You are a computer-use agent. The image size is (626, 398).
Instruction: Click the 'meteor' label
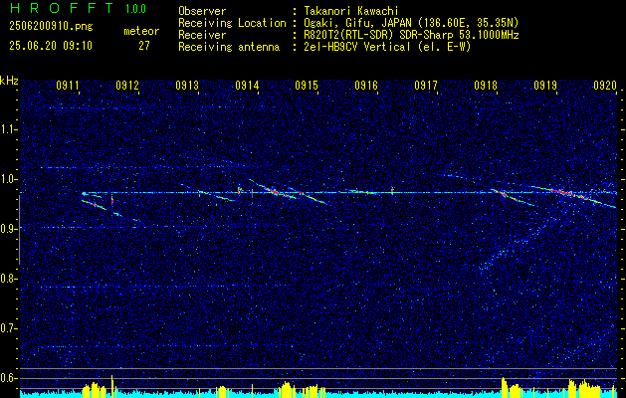click(141, 31)
